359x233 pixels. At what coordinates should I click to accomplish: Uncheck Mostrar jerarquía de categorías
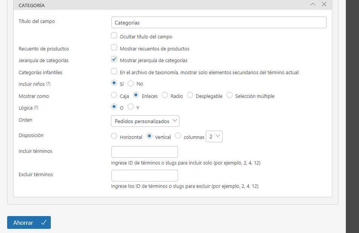tap(114, 59)
